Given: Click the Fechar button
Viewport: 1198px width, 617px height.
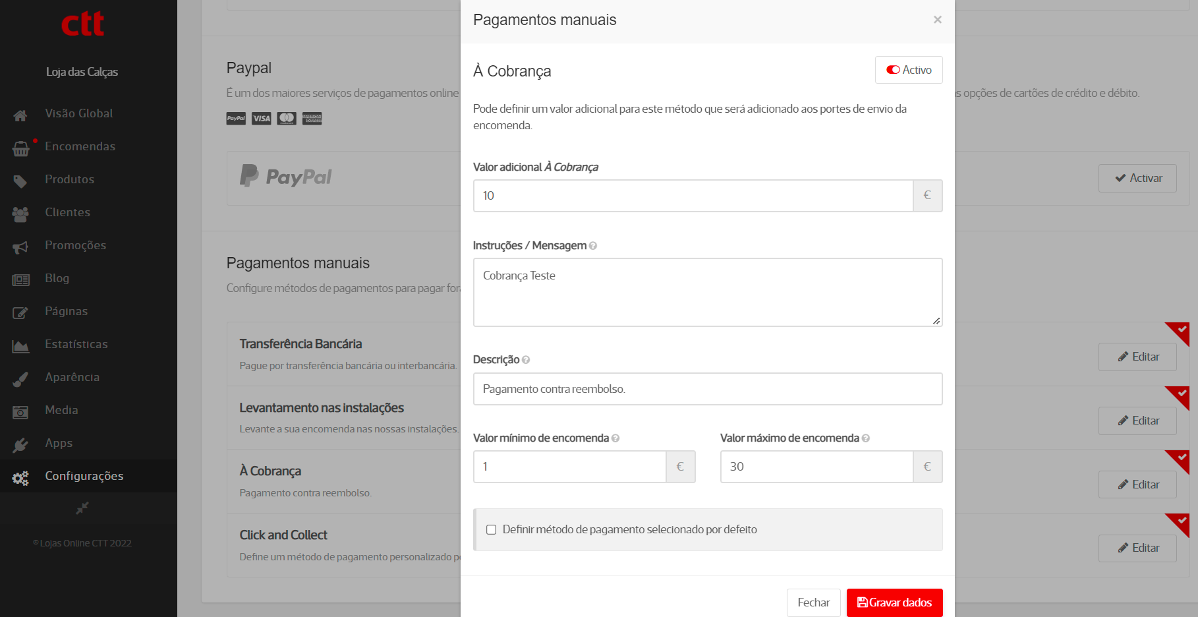Looking at the screenshot, I should click(x=813, y=602).
